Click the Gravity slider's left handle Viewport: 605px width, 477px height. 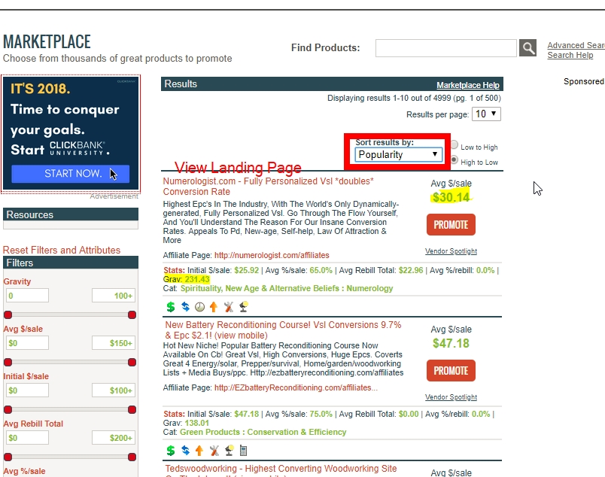(x=8, y=314)
